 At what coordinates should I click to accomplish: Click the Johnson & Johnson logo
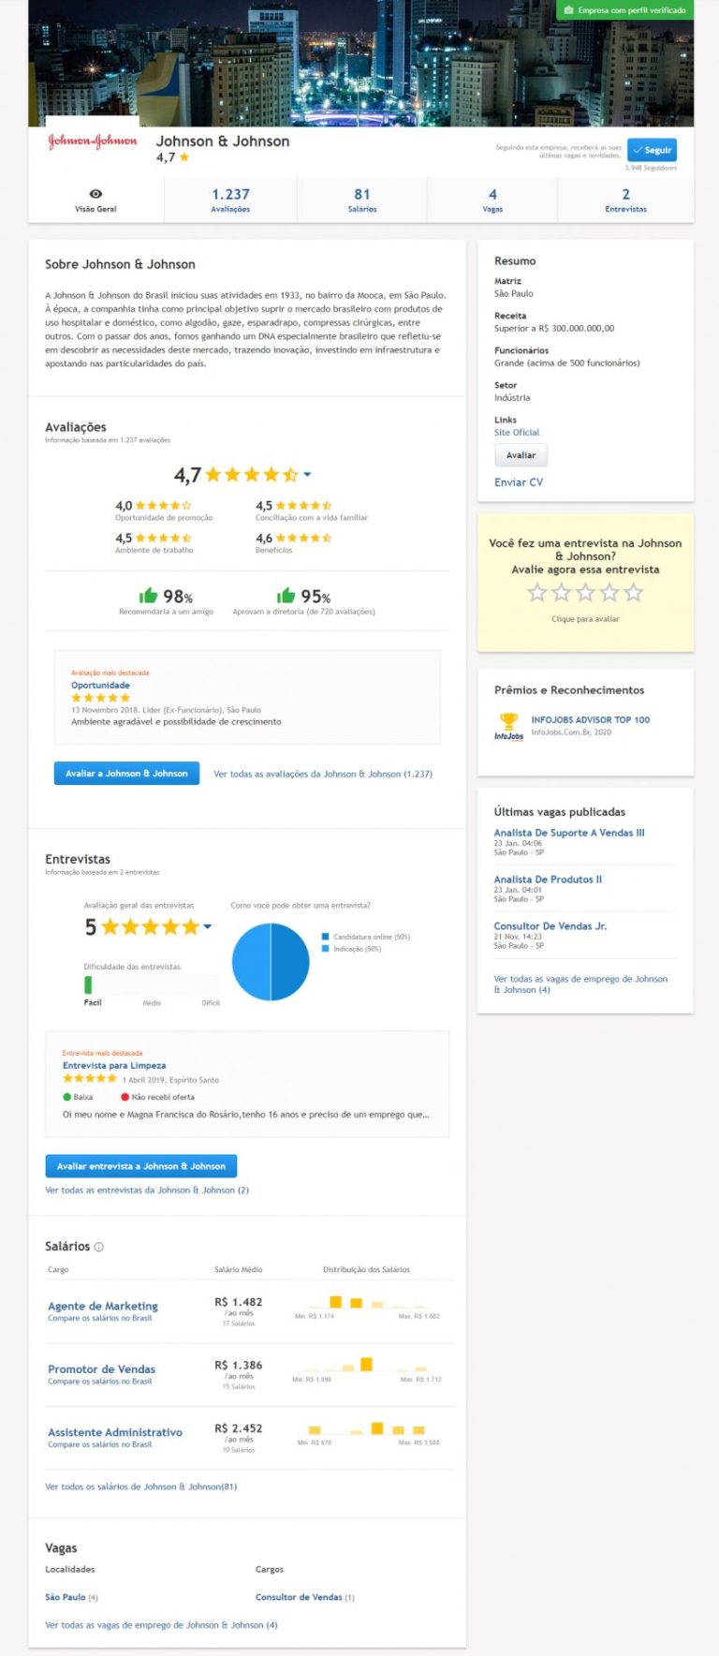93,141
